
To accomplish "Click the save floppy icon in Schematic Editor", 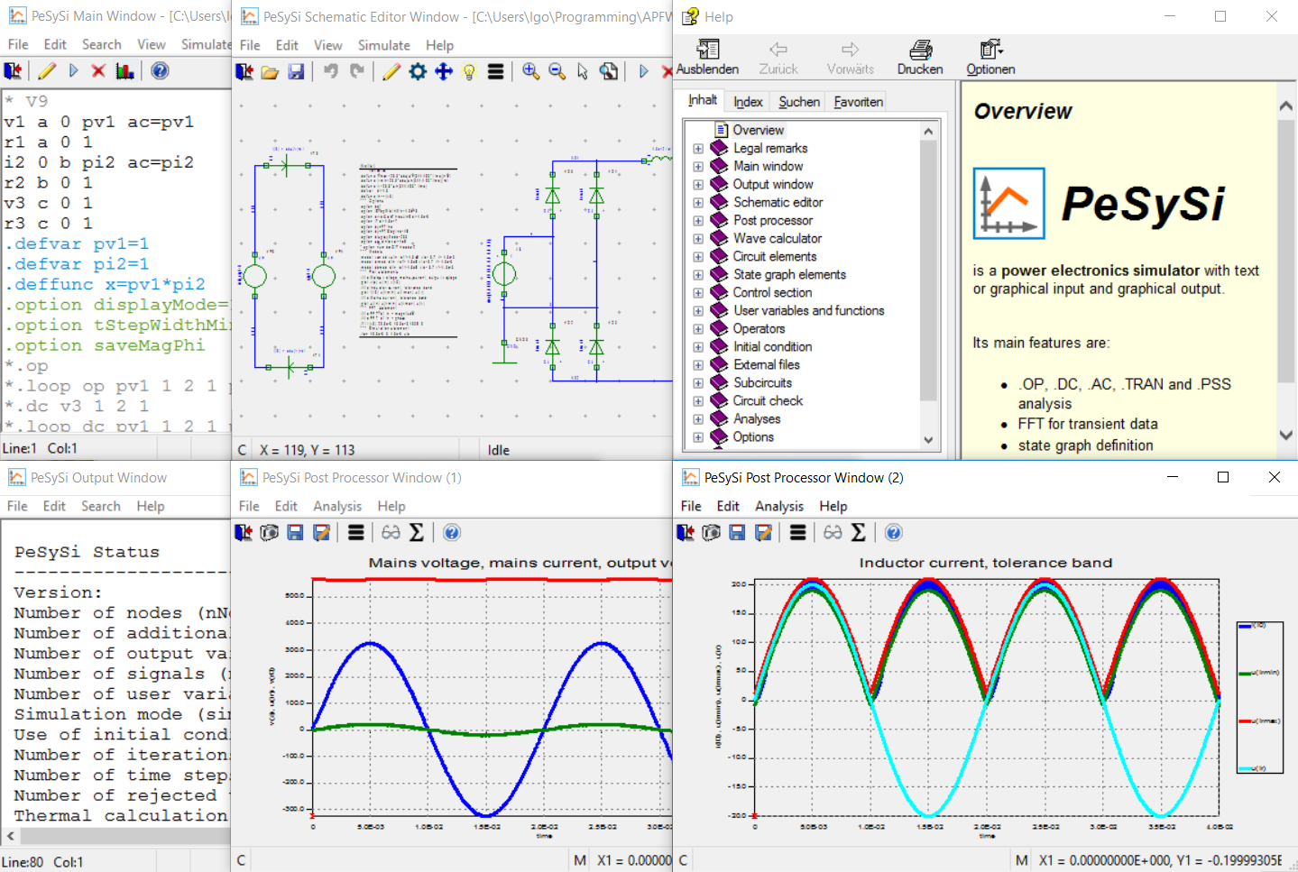I will pos(296,71).
